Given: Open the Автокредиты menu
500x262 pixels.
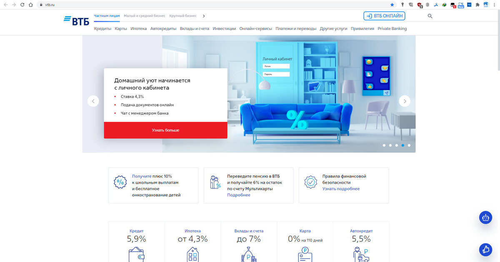Looking at the screenshot, I should click(163, 29).
